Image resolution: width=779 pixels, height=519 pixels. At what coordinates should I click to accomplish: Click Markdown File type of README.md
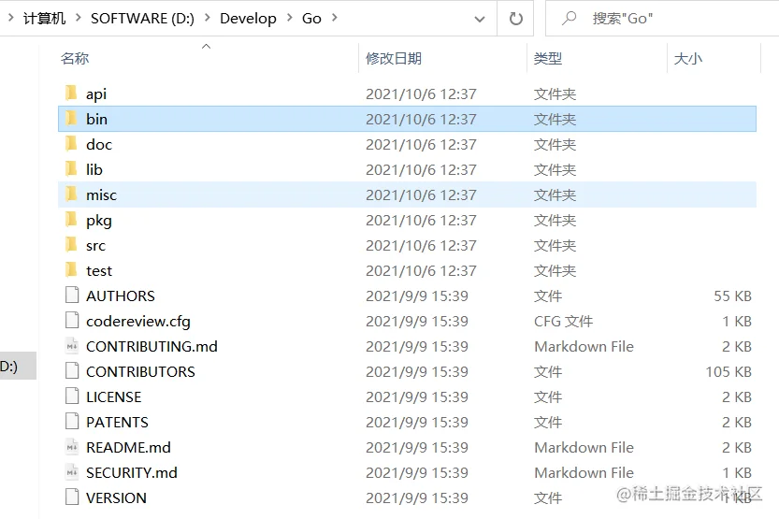584,448
